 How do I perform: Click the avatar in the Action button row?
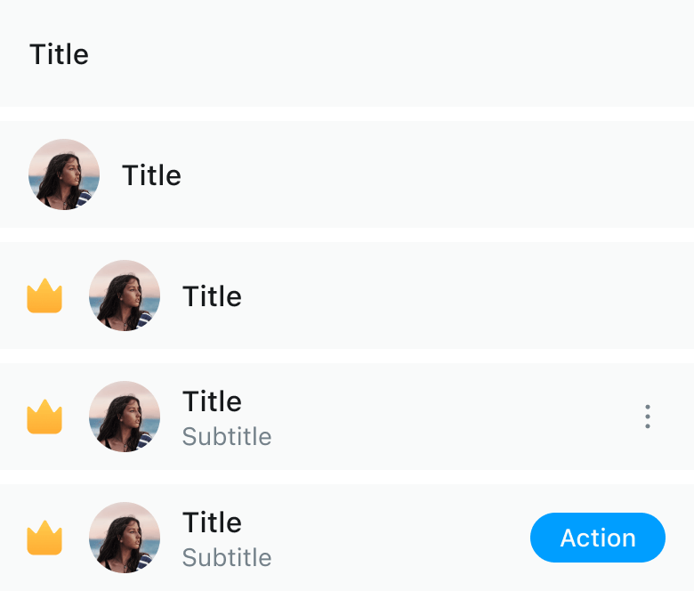[125, 538]
